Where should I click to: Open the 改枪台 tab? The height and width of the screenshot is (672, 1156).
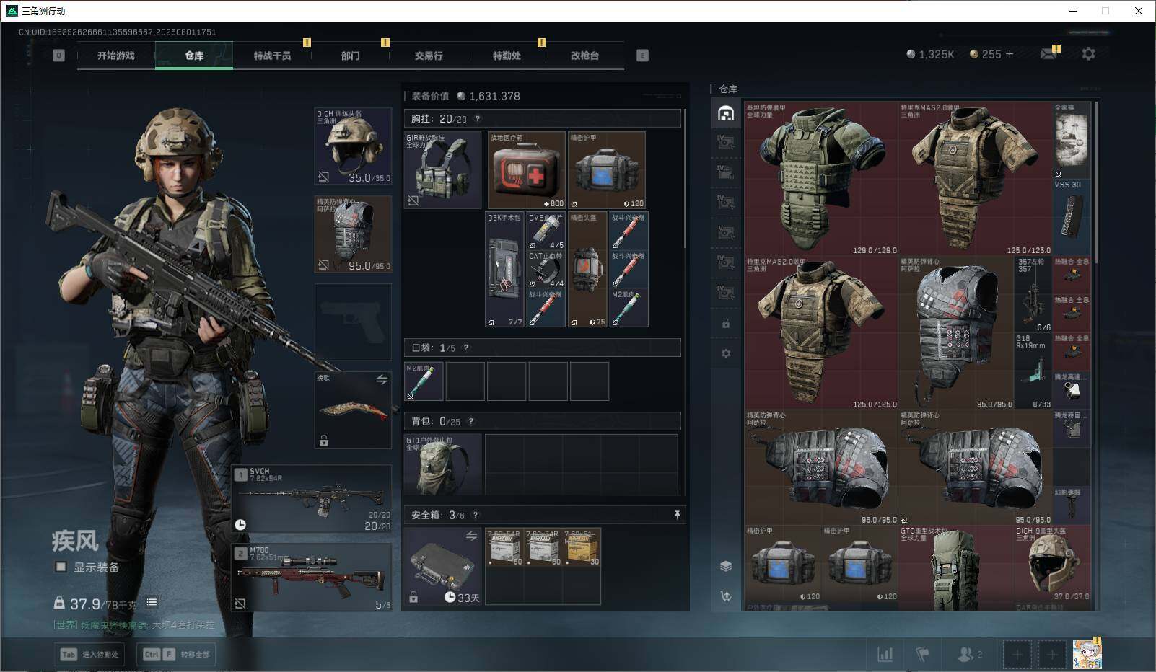584,56
